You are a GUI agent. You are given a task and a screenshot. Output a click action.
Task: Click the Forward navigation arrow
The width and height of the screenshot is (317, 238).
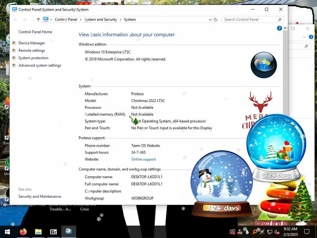(x=25, y=20)
